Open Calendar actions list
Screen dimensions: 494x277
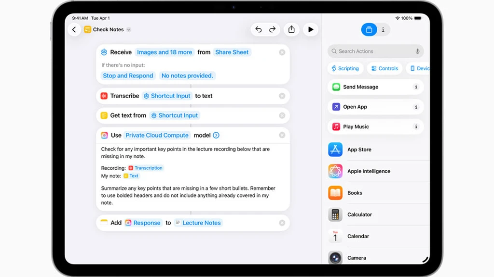(379, 236)
